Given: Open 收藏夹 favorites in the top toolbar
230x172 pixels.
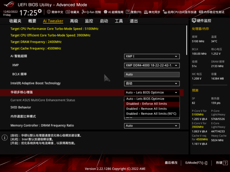Looking at the screenshot, I should click(x=73, y=12).
